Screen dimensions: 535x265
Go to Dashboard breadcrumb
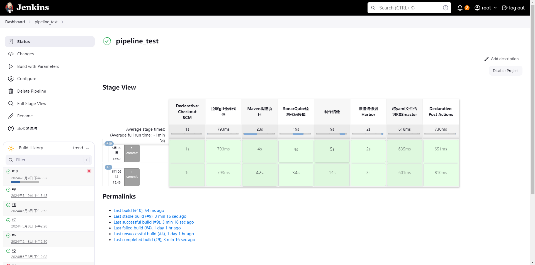15,22
